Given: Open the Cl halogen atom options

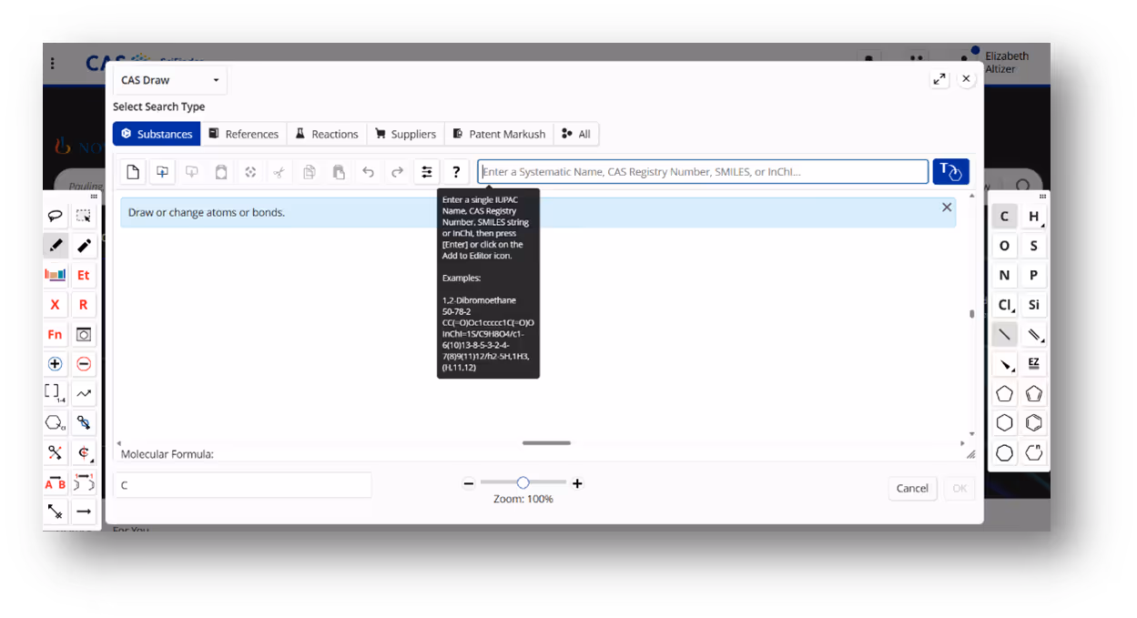Looking at the screenshot, I should tap(1004, 305).
